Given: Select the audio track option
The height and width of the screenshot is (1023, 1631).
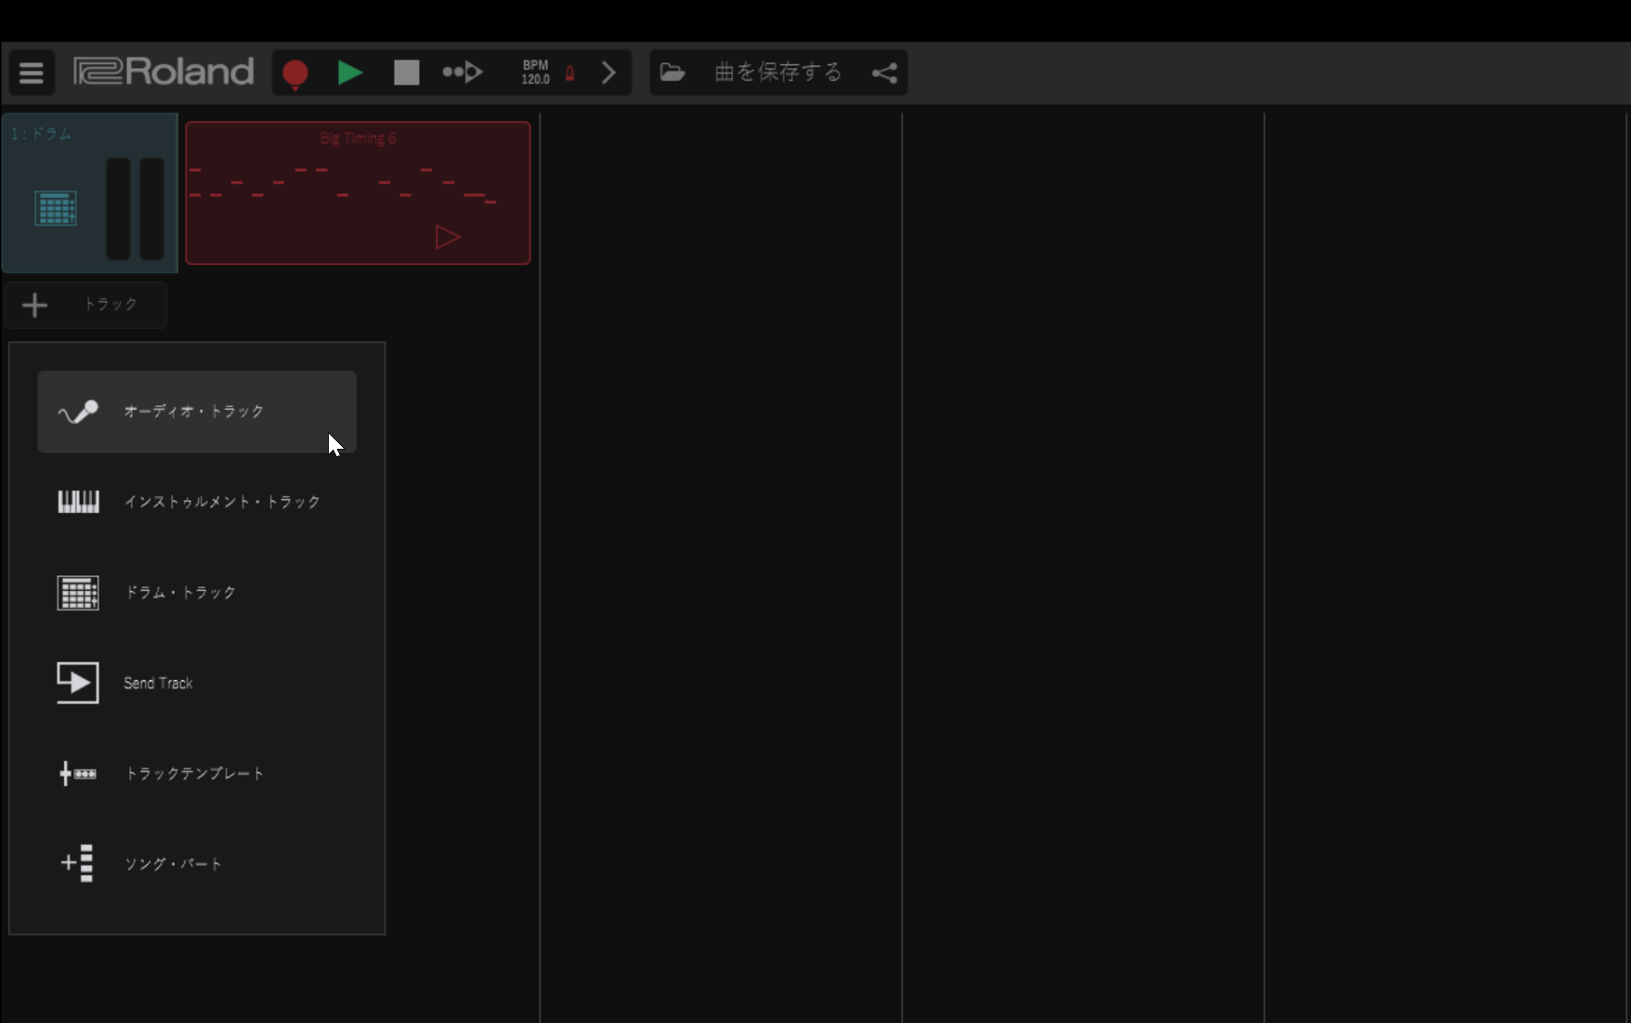Looking at the screenshot, I should [196, 412].
